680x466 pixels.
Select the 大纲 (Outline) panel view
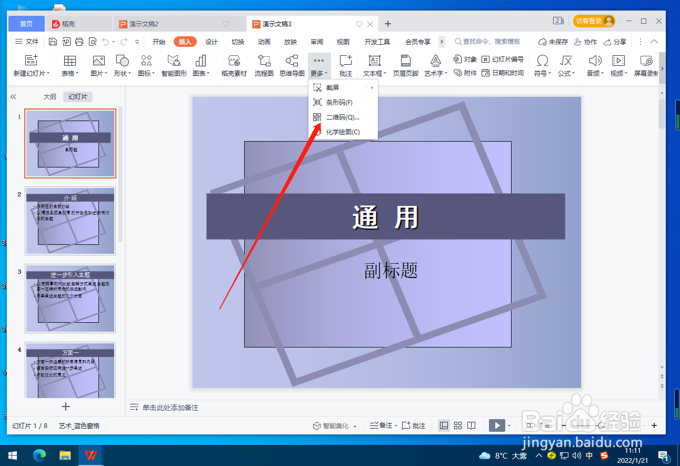[x=49, y=97]
